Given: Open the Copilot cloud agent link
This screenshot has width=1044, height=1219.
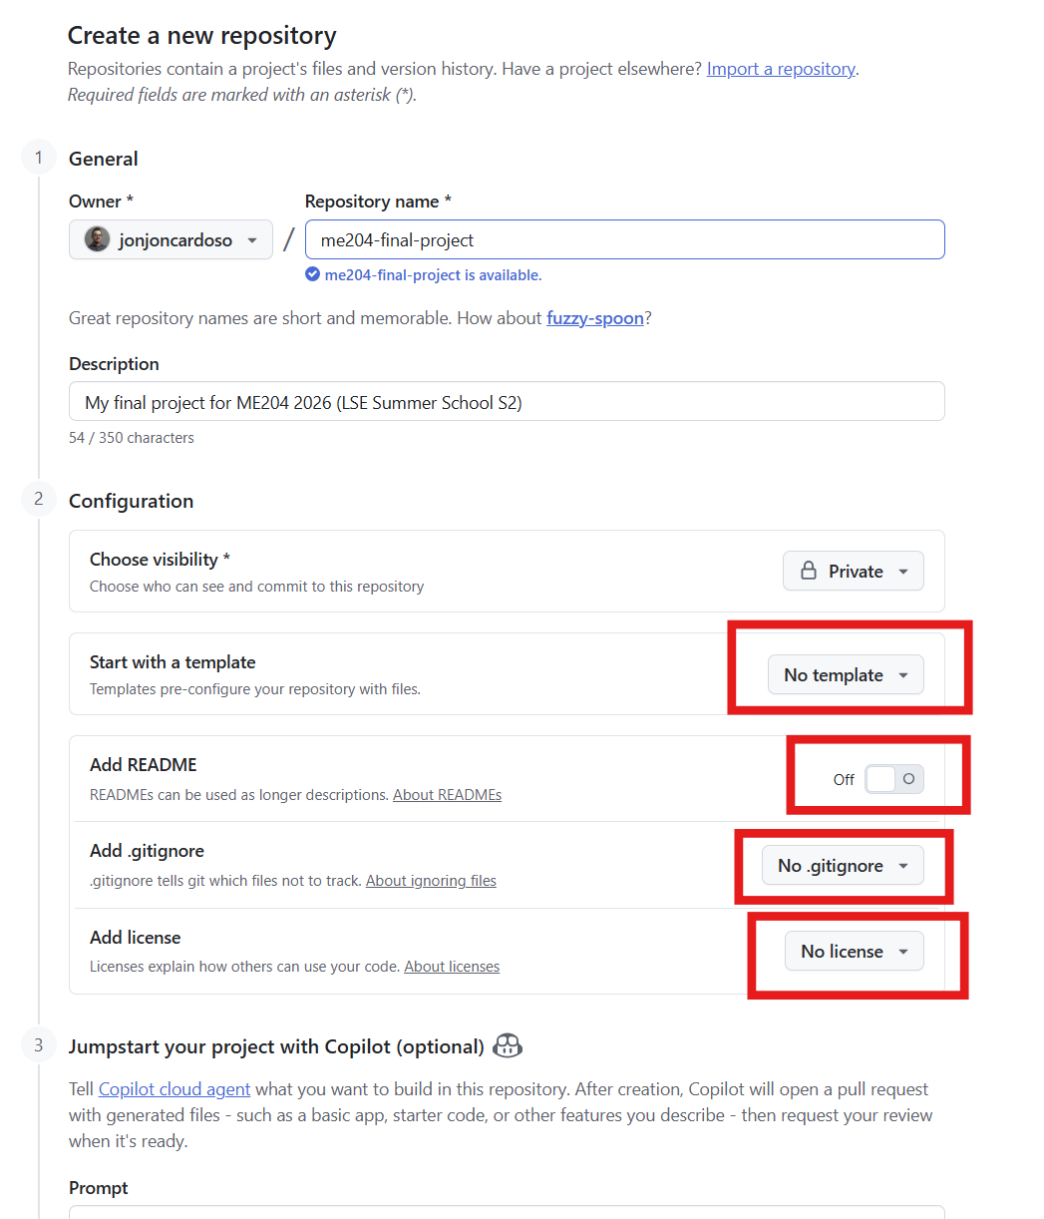Looking at the screenshot, I should [x=174, y=1088].
